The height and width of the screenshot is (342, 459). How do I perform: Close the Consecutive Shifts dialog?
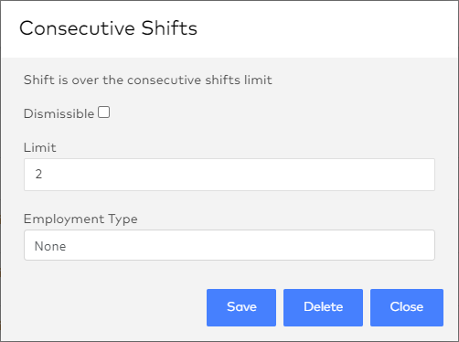[407, 307]
